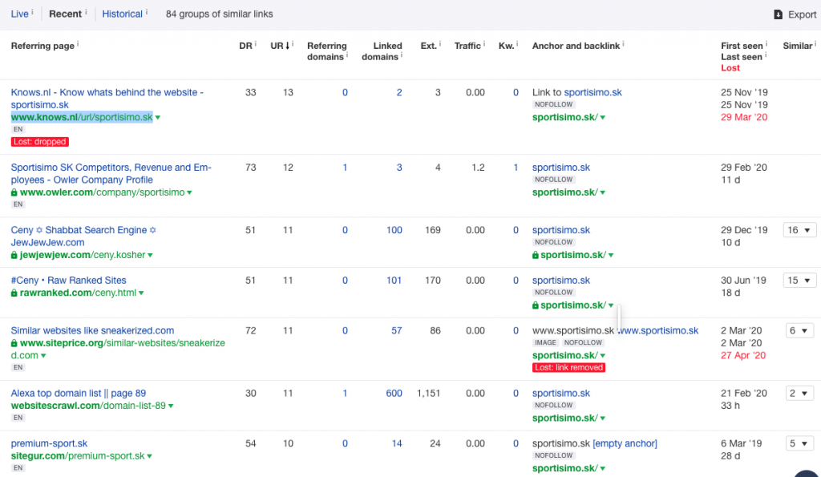Click the info icon beside Historical tab
This screenshot has width=821, height=477.
click(x=147, y=11)
